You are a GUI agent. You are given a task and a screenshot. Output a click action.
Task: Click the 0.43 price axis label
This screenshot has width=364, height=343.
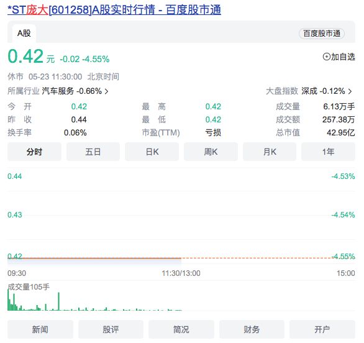tap(15, 215)
